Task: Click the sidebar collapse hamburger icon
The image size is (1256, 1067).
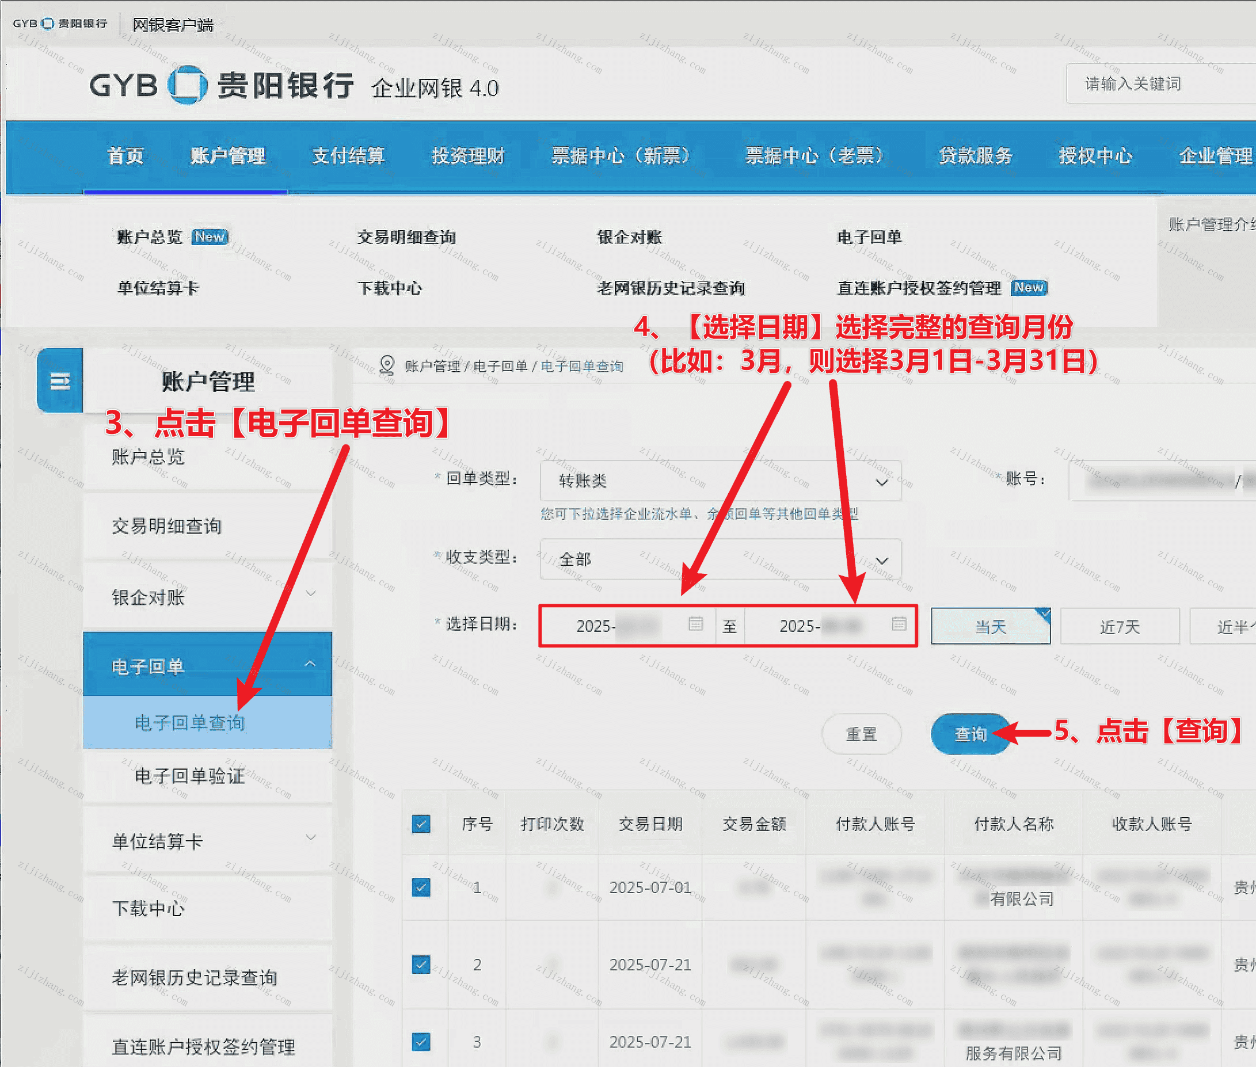Action: (59, 381)
